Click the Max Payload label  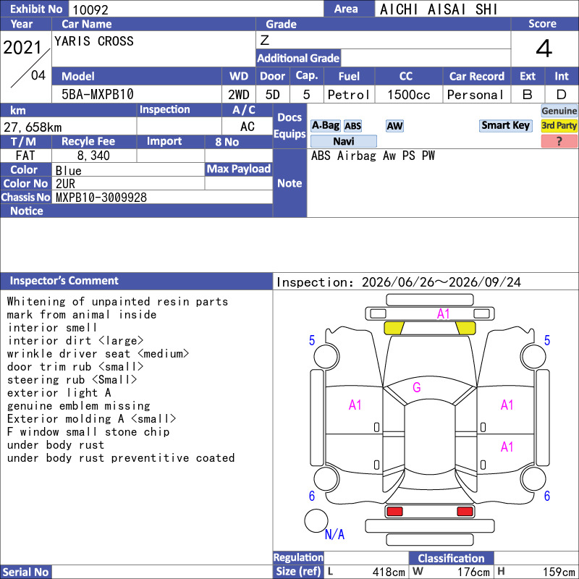click(x=239, y=169)
